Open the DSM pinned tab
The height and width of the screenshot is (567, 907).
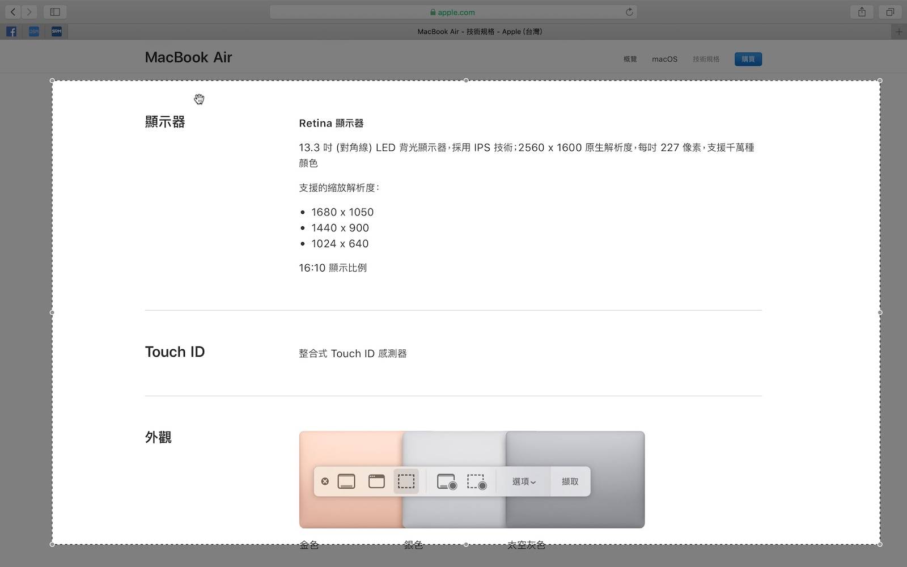coord(34,32)
